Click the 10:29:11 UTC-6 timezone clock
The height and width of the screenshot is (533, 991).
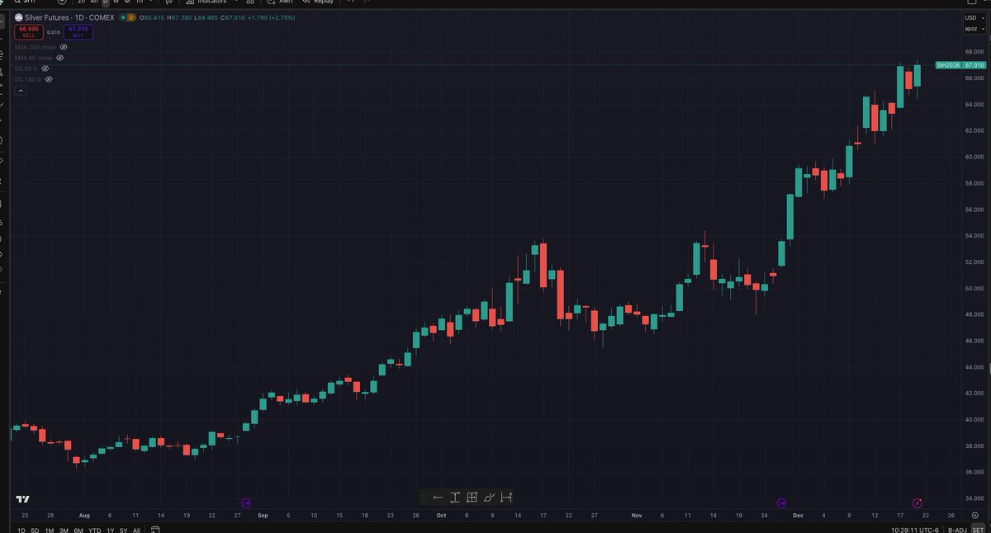click(914, 530)
